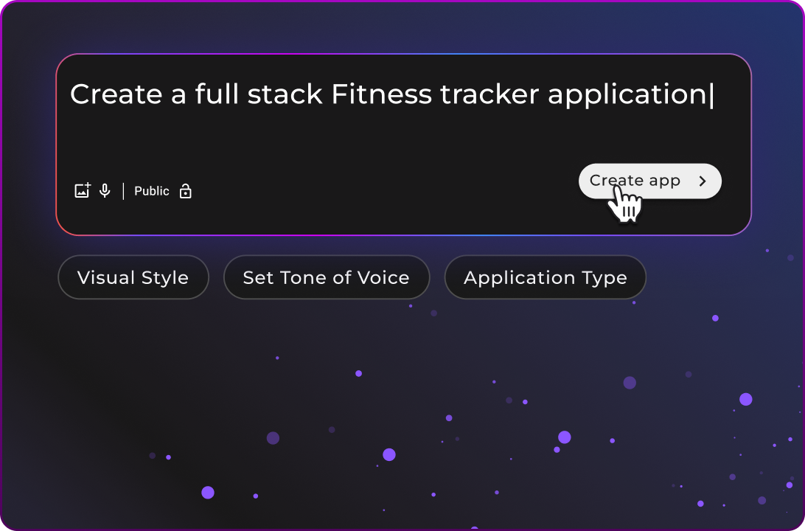Click the dark background below the chips
This screenshot has height=531, width=805.
click(221, 383)
